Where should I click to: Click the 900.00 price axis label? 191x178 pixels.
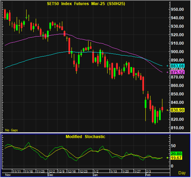(177, 52)
